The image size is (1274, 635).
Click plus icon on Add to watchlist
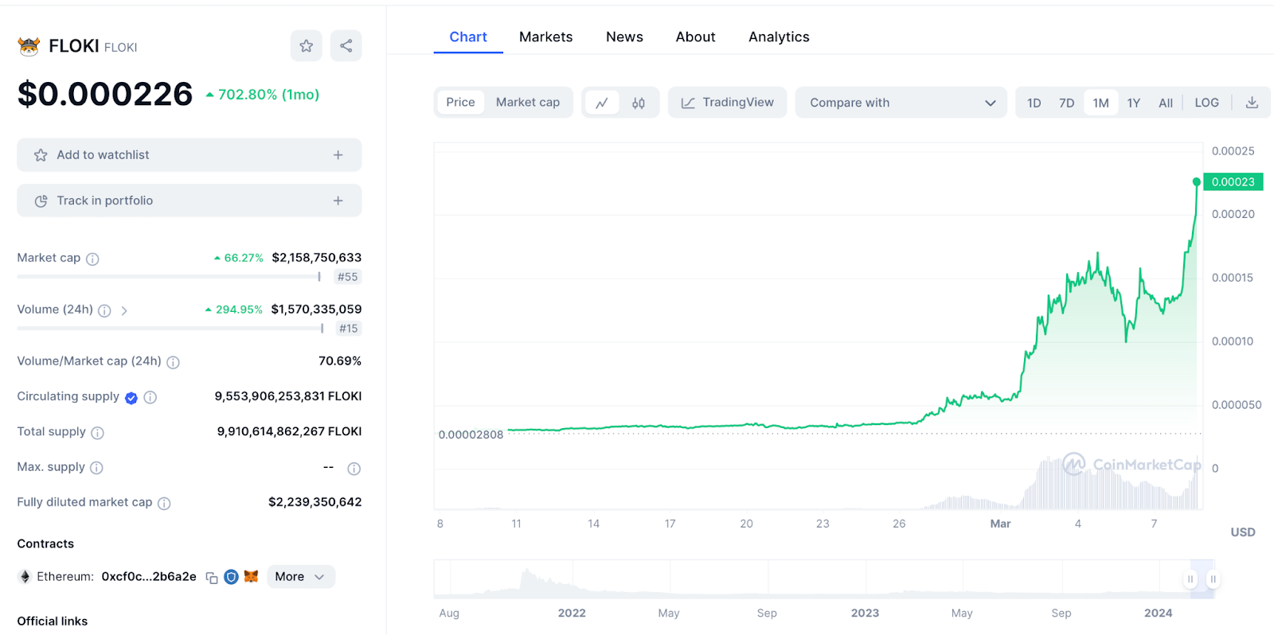pyautogui.click(x=338, y=155)
